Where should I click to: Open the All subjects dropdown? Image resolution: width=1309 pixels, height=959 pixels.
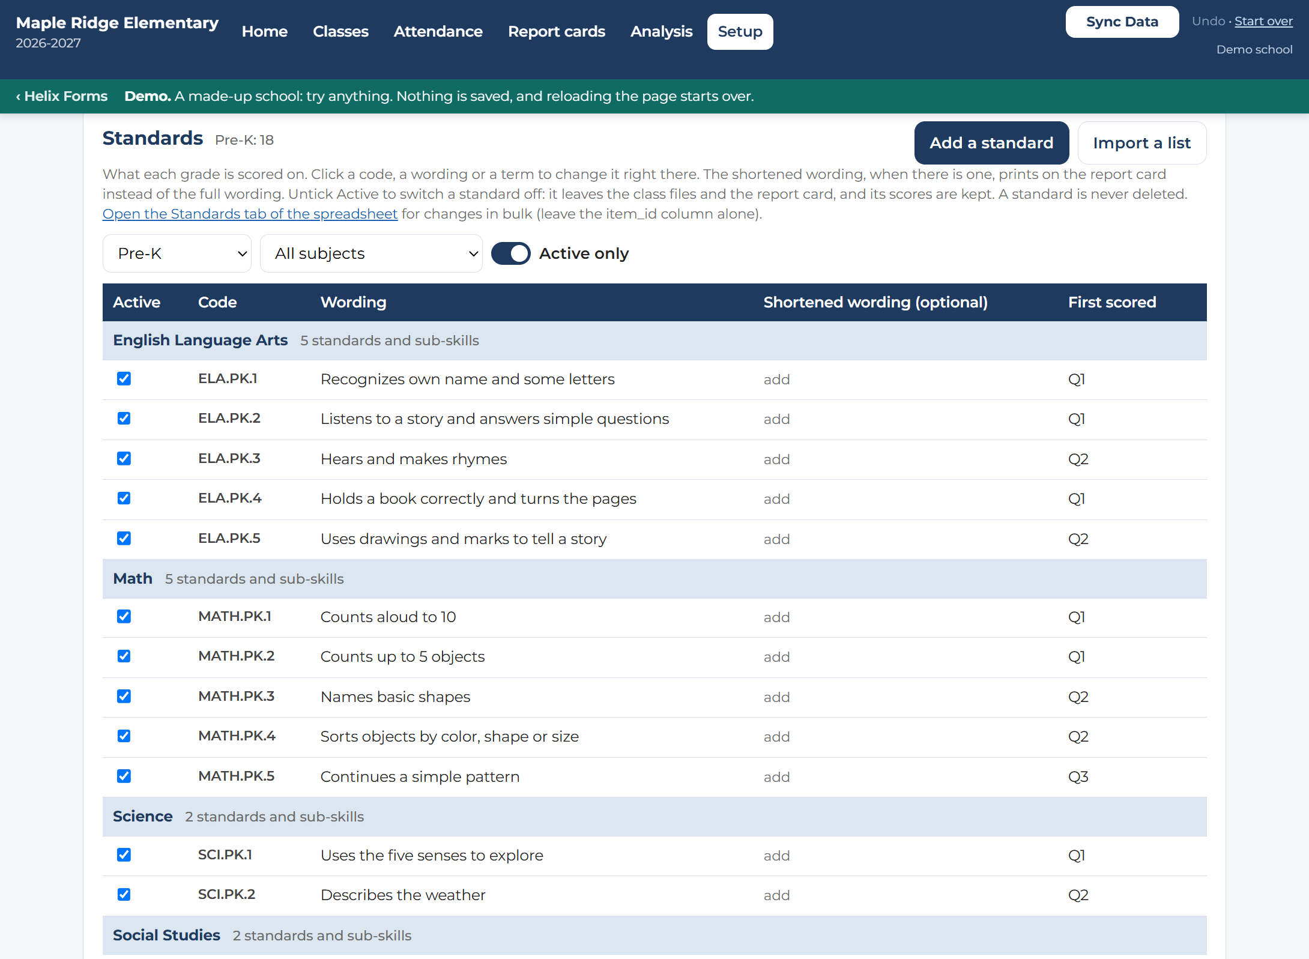tap(371, 253)
